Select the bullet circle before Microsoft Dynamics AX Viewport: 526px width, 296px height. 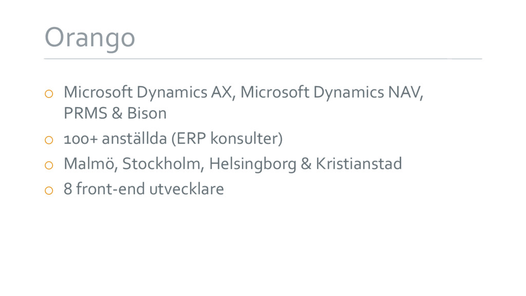[49, 94]
